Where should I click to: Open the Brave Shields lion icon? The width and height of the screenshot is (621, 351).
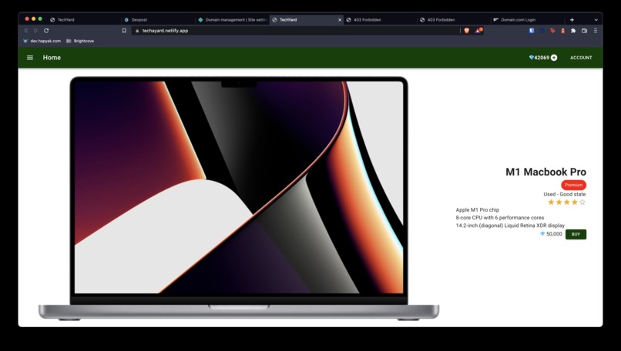[467, 31]
